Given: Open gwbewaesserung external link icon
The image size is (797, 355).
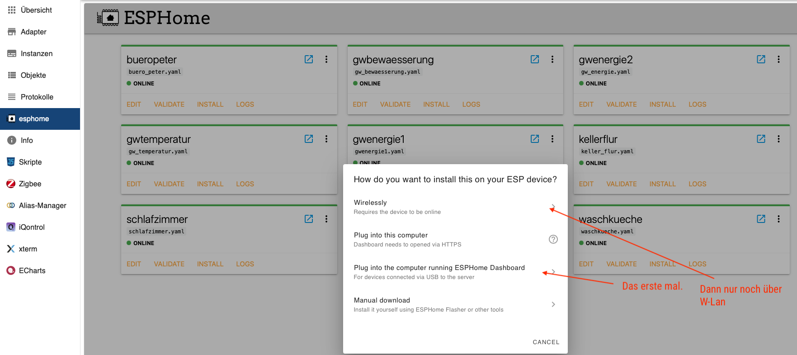Looking at the screenshot, I should [x=535, y=59].
